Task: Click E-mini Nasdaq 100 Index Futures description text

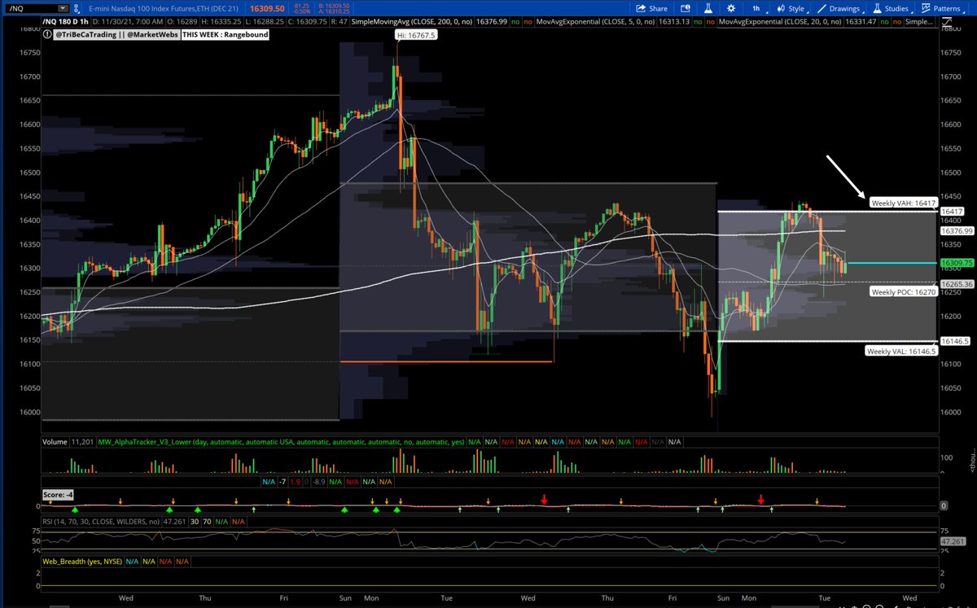Action: tap(163, 8)
